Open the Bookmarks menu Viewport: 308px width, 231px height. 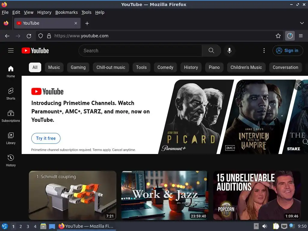(x=66, y=12)
